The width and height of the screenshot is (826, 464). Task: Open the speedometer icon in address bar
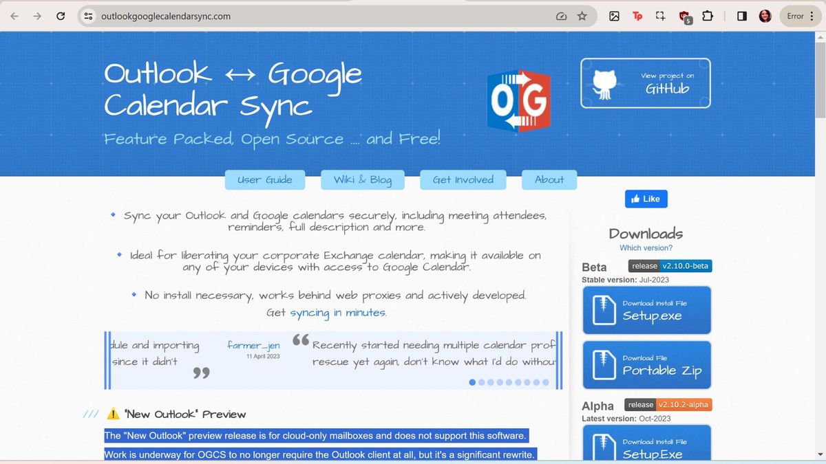(562, 16)
